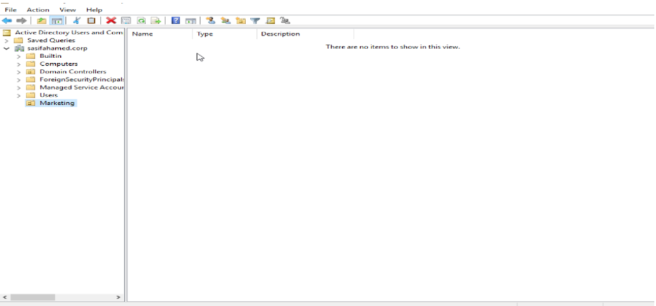656x306 pixels.
Task: Collapse the sasifahamed.corp domain node
Action: 7,49
